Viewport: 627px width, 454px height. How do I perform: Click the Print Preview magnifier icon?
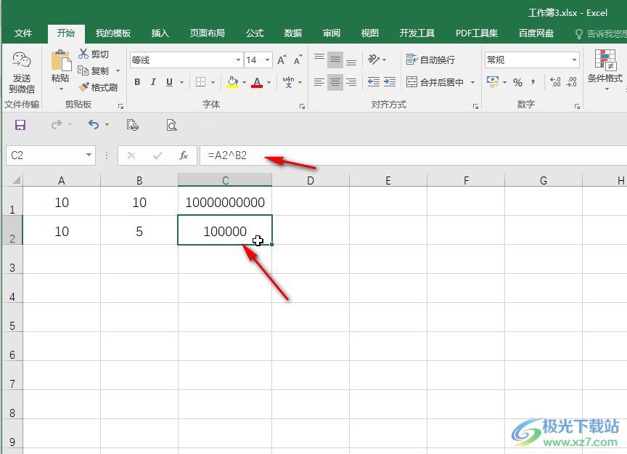coord(171,126)
